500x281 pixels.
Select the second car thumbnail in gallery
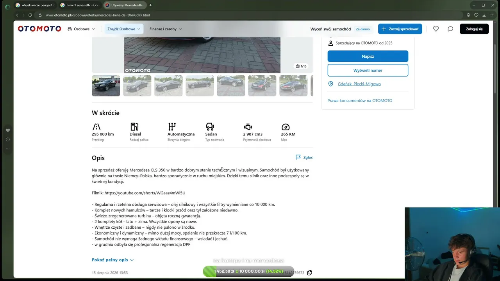137,85
